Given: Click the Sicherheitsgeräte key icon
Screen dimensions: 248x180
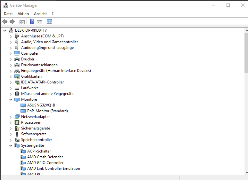Looking at the screenshot, I should (17, 128).
